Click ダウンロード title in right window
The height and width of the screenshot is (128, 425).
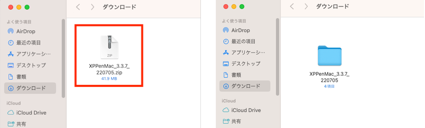tap(333, 6)
